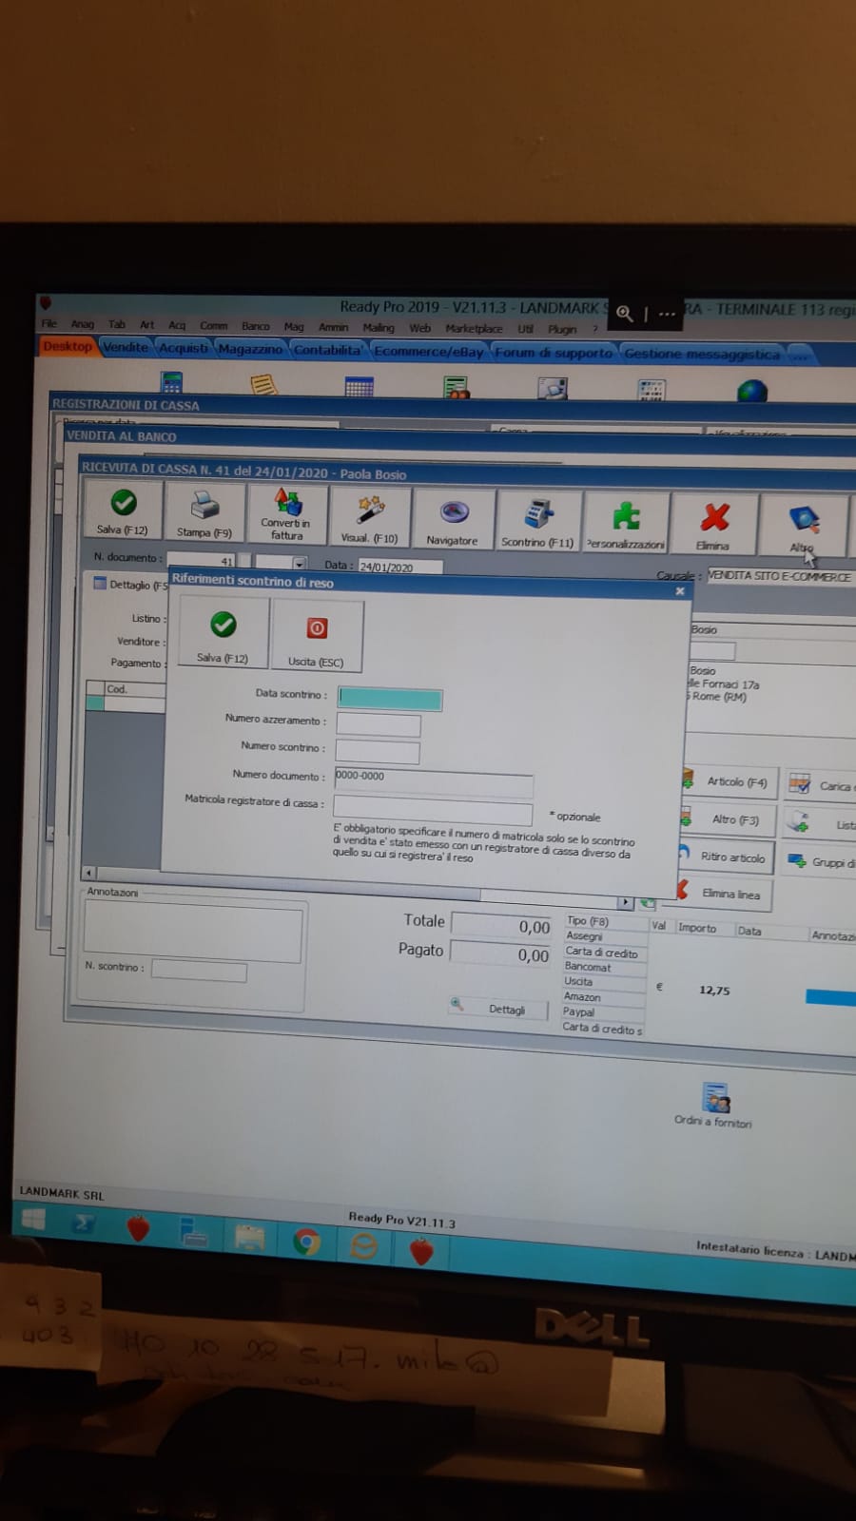Open the Banco menu
The height and width of the screenshot is (1521, 856).
256,326
